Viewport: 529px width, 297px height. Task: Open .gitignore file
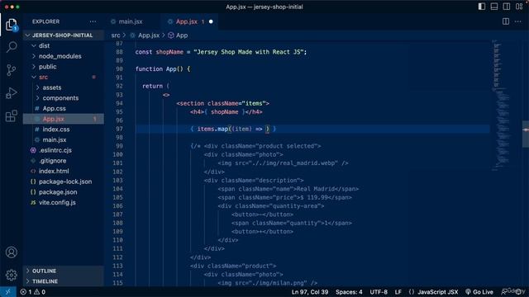click(x=64, y=161)
